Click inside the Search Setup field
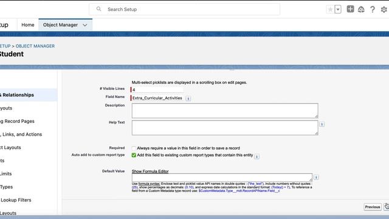This screenshot has height=219, width=389. click(x=184, y=9)
